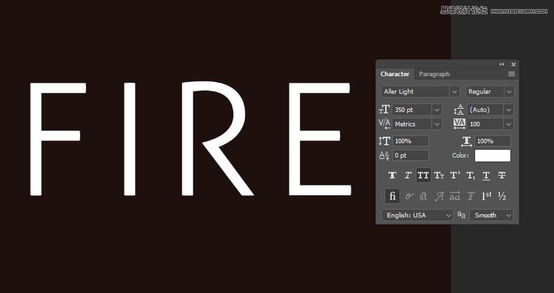Image resolution: width=554 pixels, height=293 pixels.
Task: Apply Subscript formatting icon
Action: tap(471, 175)
